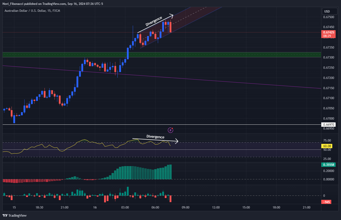Click the date label 16 on time axis
The width and height of the screenshot is (341, 220).
click(x=95, y=207)
